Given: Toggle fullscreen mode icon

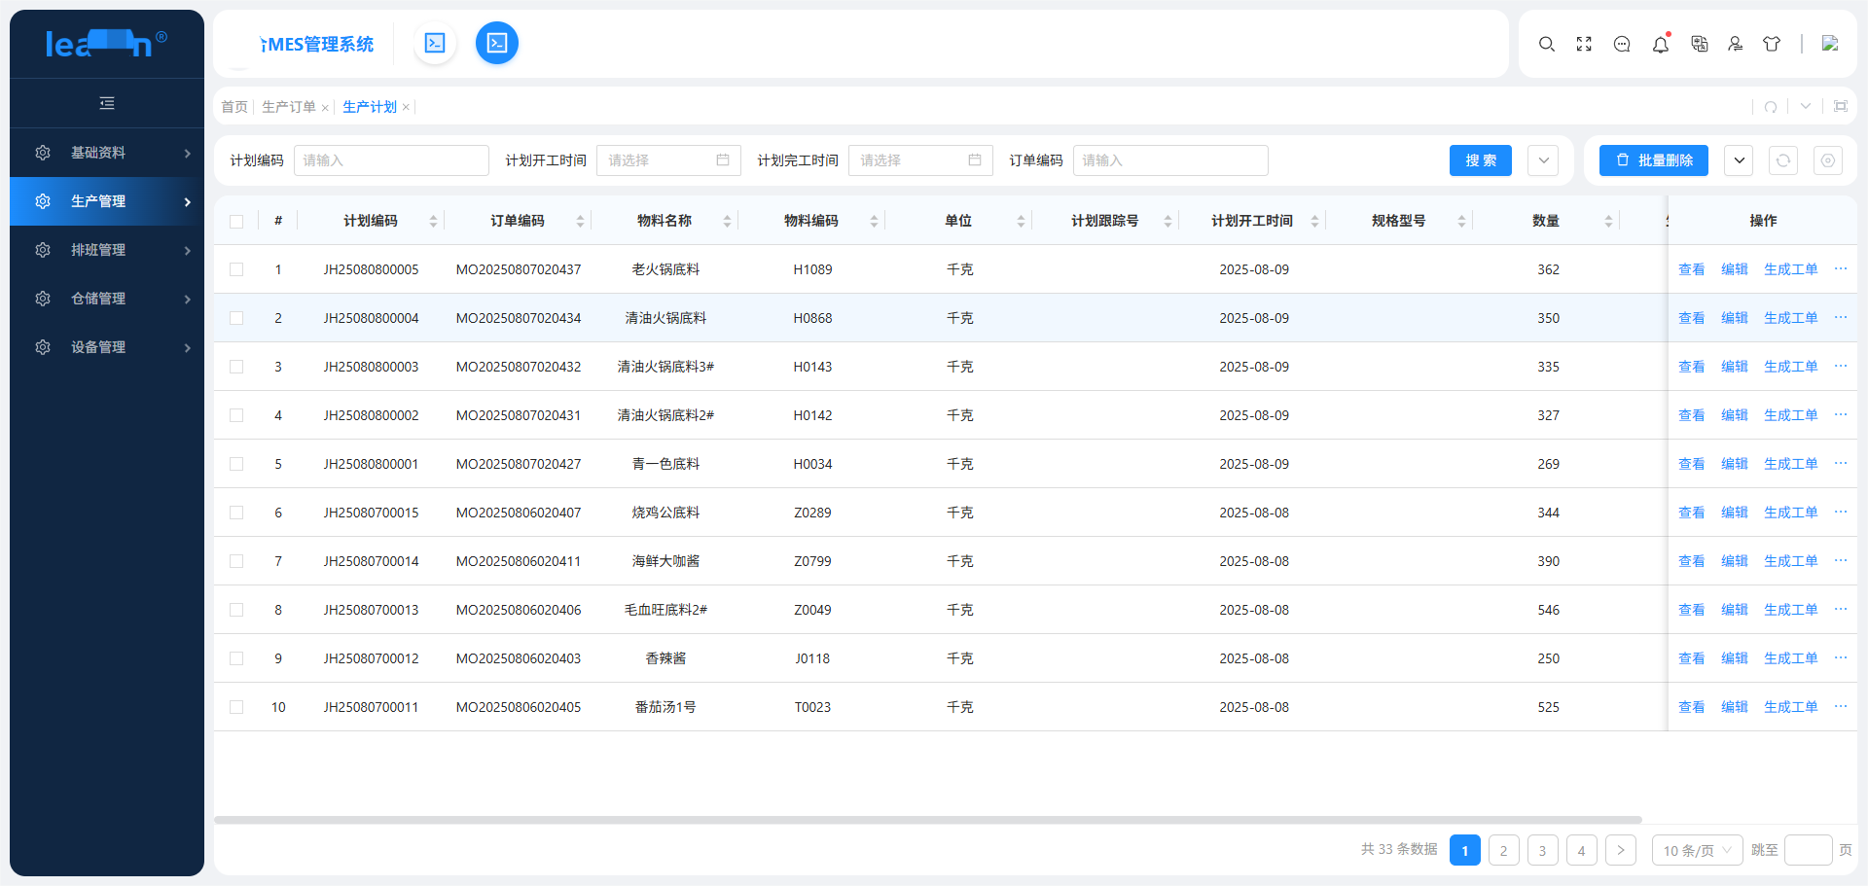Looking at the screenshot, I should [x=1584, y=44].
